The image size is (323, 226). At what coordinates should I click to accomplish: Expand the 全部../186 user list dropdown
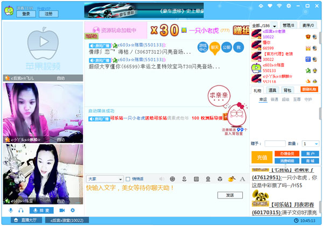tap(275, 26)
